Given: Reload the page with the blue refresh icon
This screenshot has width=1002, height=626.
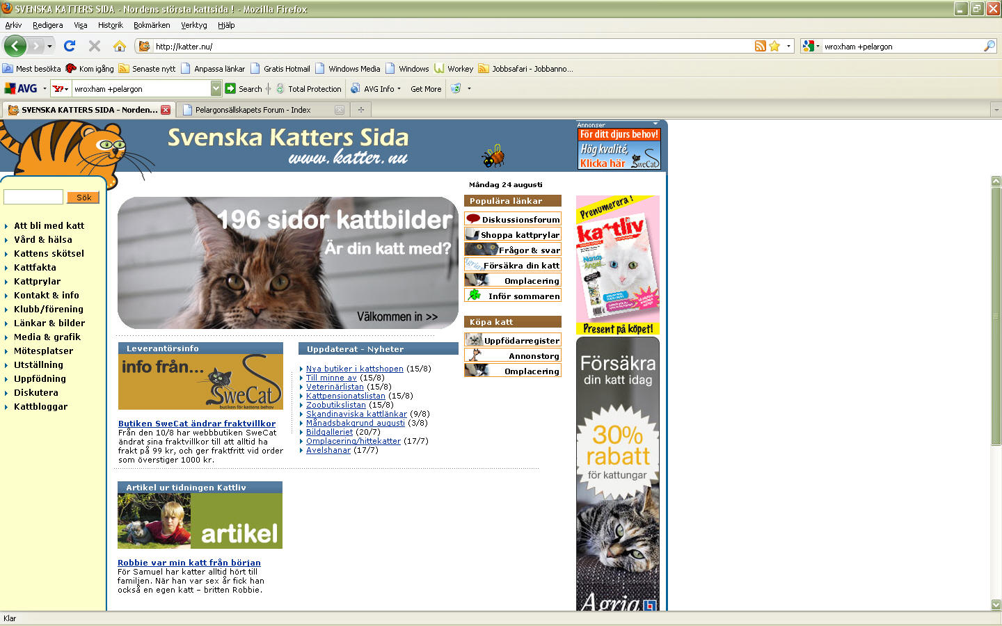Looking at the screenshot, I should coord(69,46).
